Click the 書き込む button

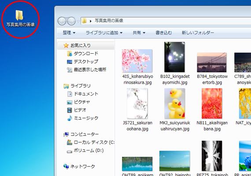pyautogui.click(x=164, y=33)
